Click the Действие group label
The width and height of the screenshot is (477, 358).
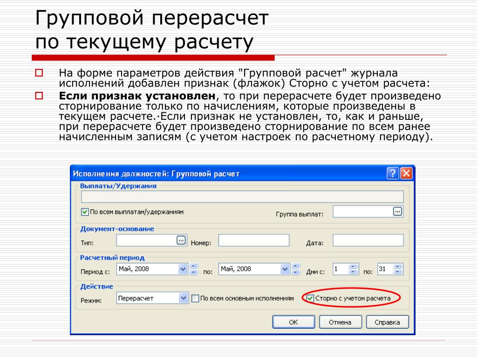(x=96, y=287)
